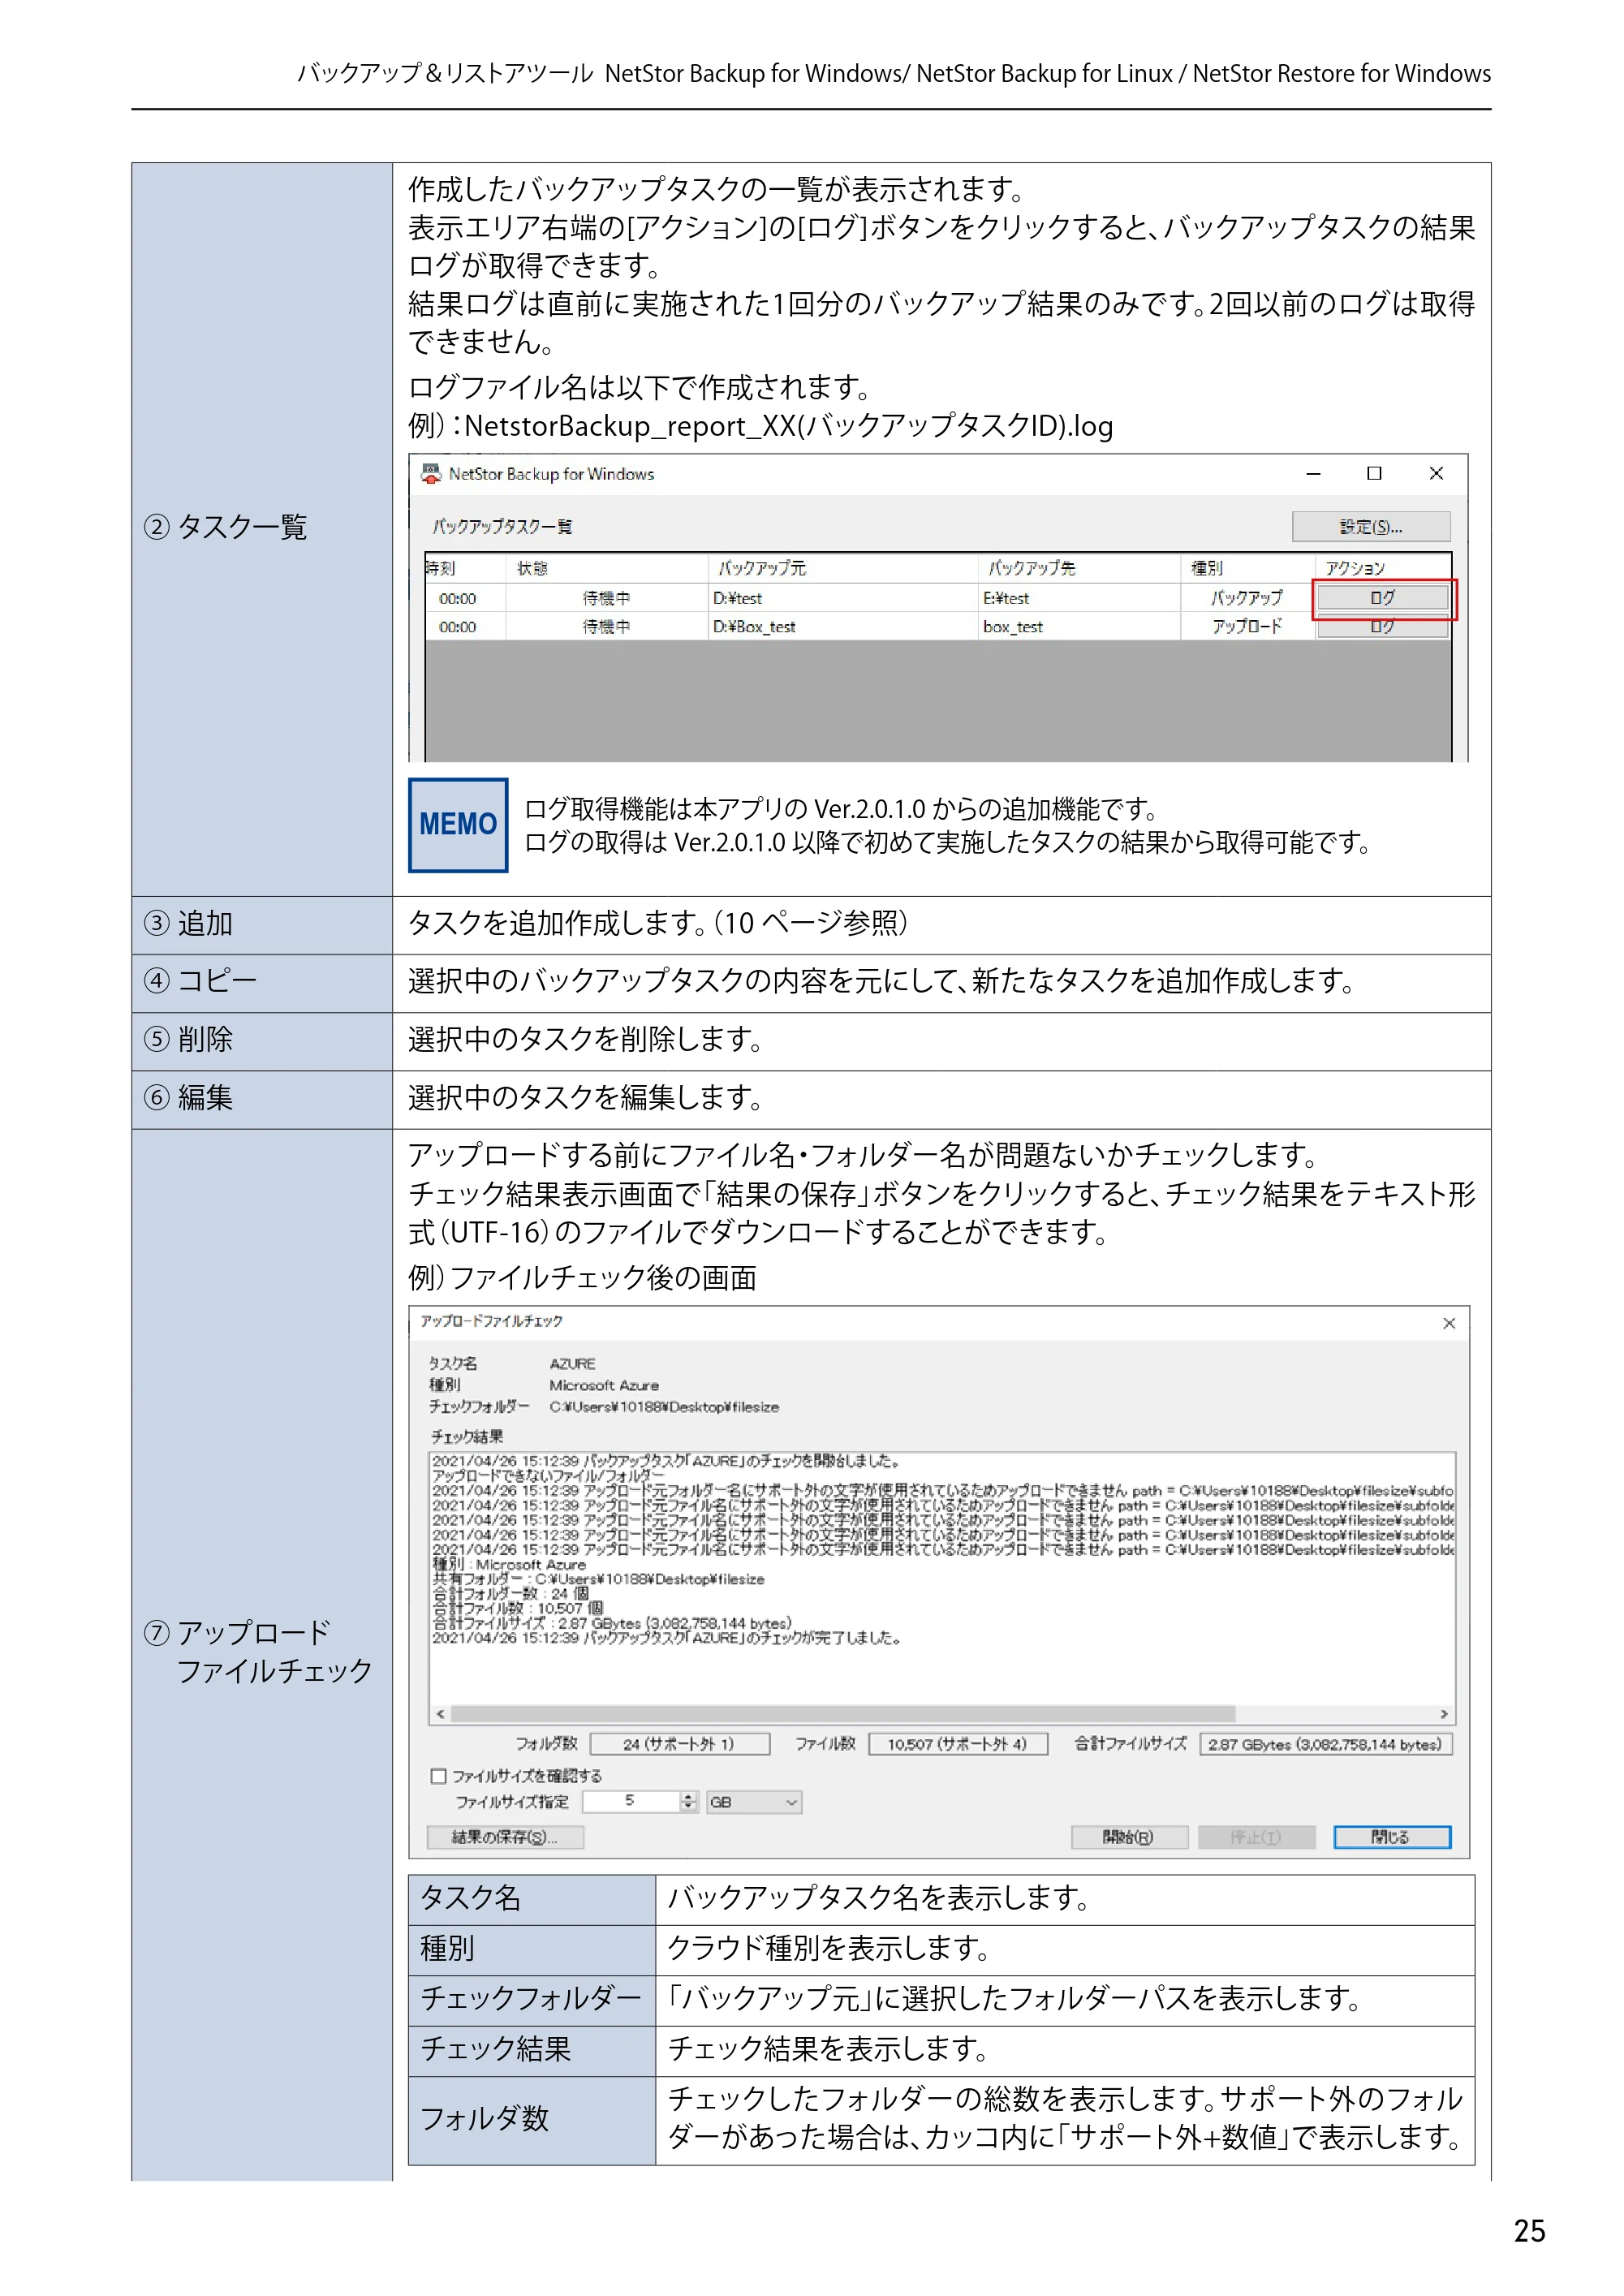
Task: Click the フォルダ数 field showing 24 (サポート外 1)
Action: tap(679, 1744)
